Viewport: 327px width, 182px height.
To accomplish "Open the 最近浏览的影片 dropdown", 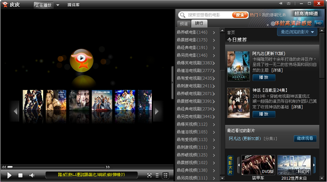I will click(299, 32).
